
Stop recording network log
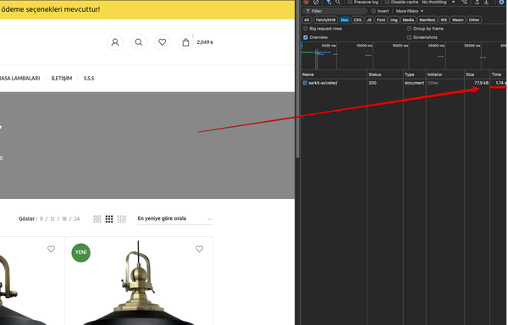click(306, 3)
